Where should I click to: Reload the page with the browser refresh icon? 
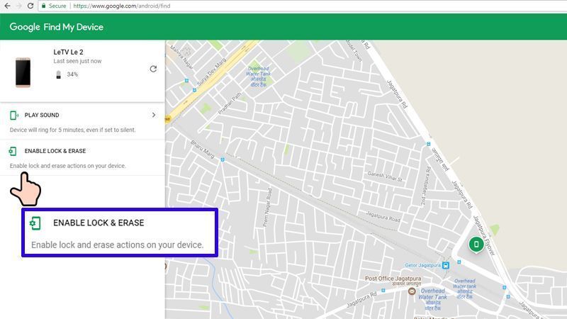coord(30,6)
